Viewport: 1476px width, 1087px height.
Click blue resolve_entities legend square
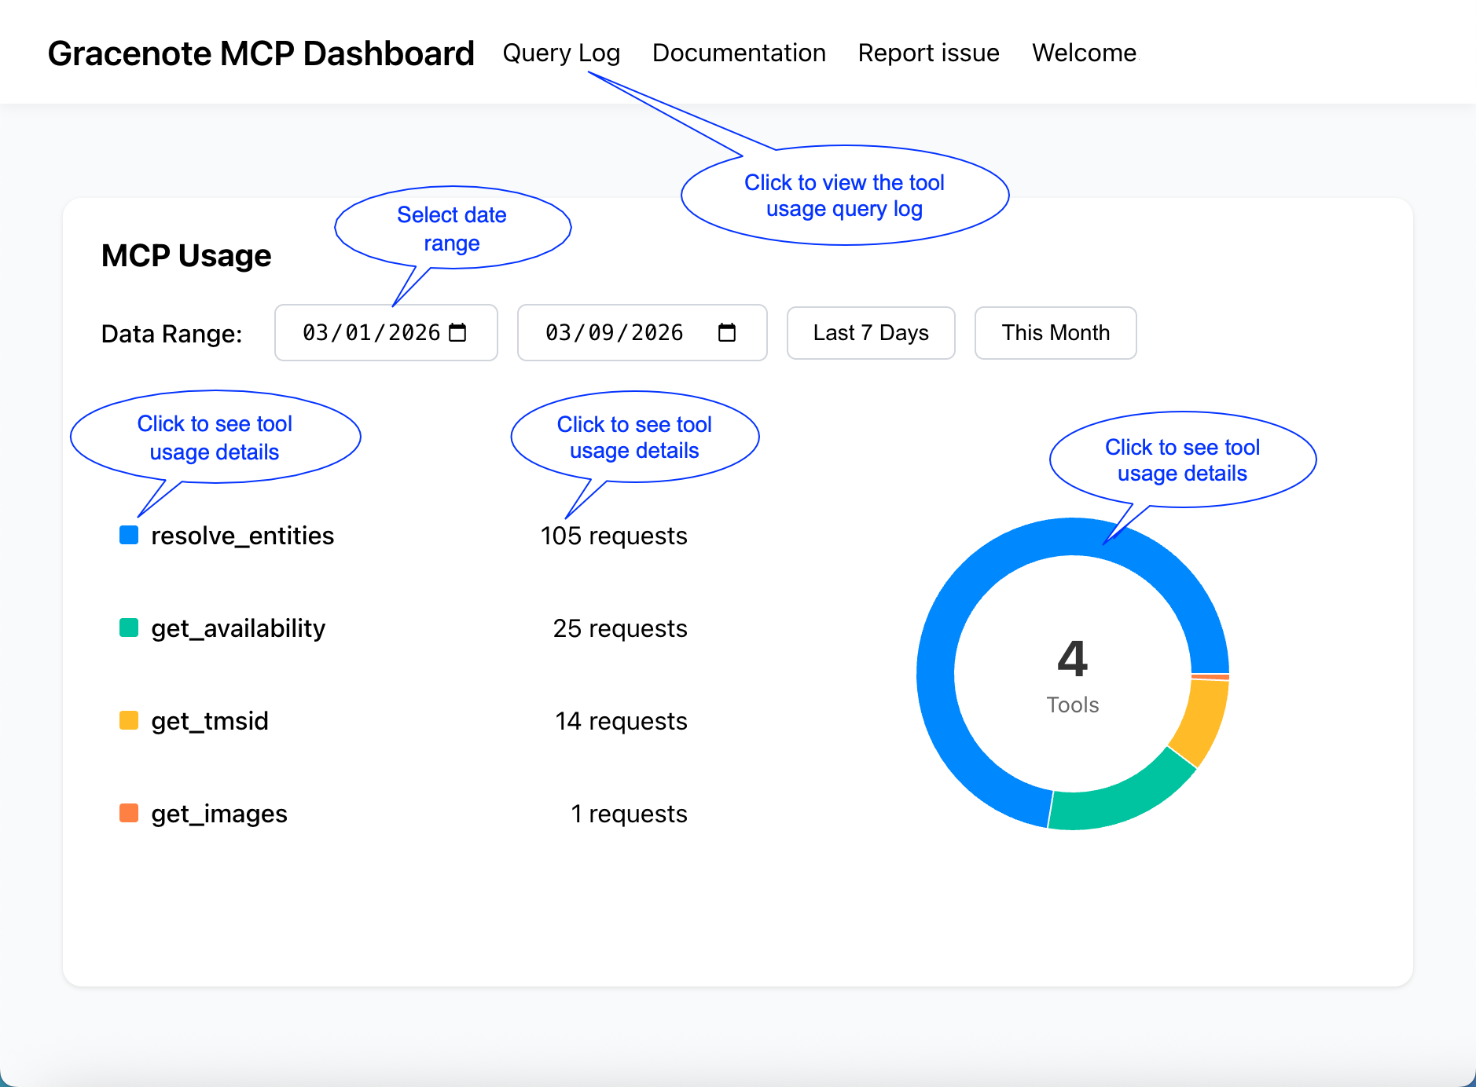(x=129, y=536)
